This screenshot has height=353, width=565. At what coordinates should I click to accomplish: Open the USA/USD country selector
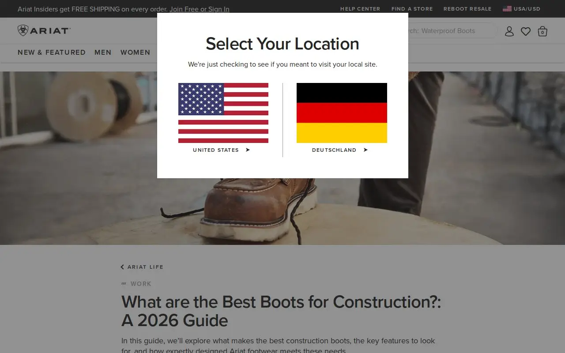click(x=522, y=9)
